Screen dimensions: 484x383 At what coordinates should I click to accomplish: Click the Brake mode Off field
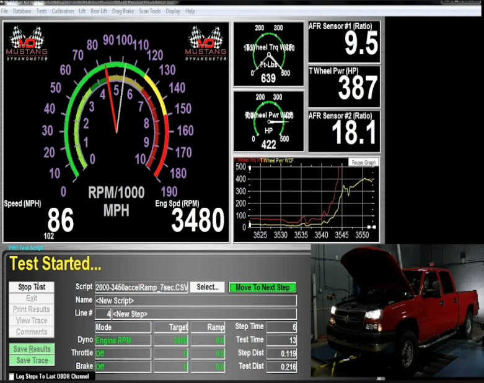coord(123,367)
